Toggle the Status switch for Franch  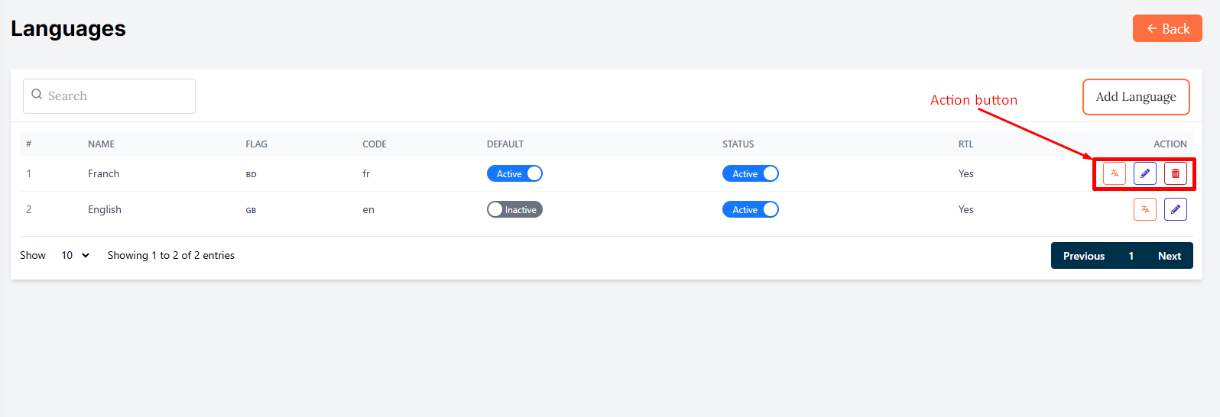750,174
